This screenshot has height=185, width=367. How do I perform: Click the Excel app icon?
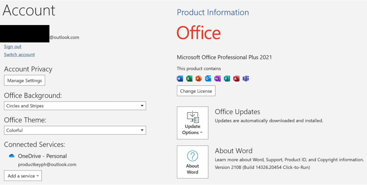(x=189, y=79)
